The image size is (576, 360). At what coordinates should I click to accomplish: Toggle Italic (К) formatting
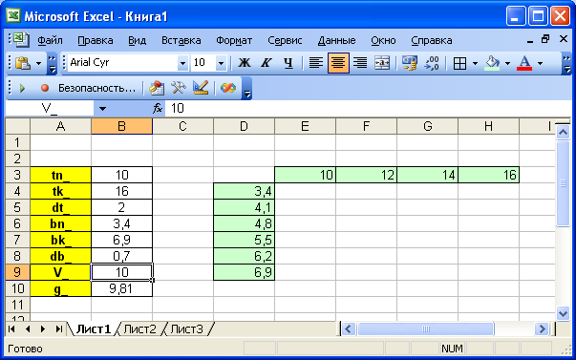pyautogui.click(x=266, y=63)
